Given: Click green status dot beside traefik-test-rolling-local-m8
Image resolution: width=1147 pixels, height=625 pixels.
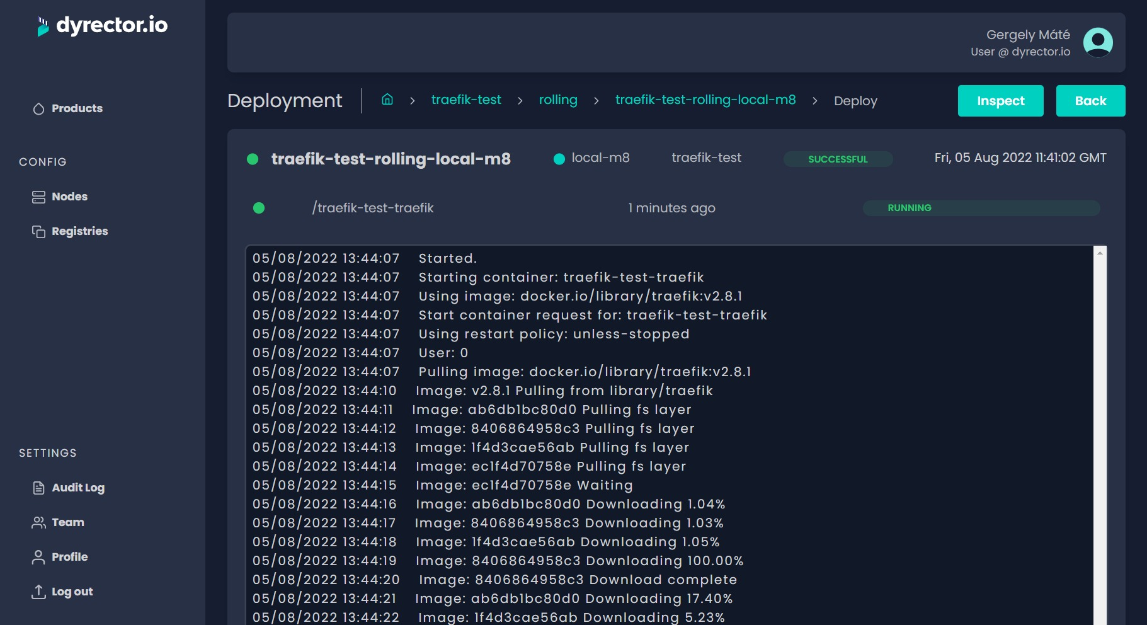Looking at the screenshot, I should pos(253,159).
